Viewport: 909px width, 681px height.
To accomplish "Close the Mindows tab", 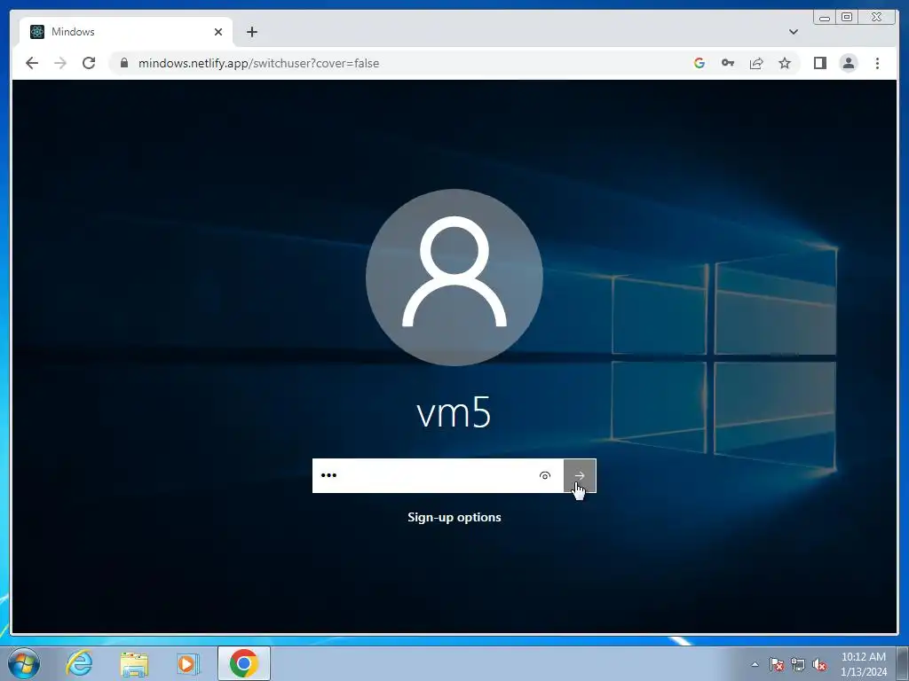I will point(218,32).
